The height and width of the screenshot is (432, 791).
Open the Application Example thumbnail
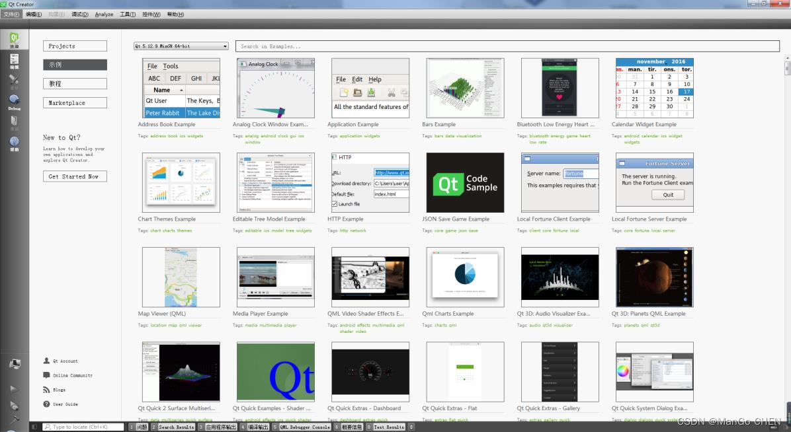pos(370,89)
